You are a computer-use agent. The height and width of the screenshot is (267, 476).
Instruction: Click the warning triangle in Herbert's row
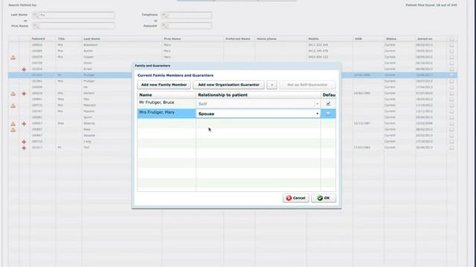coord(13,93)
